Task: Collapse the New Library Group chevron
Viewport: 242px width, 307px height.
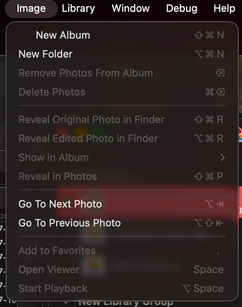Action: pos(66,302)
